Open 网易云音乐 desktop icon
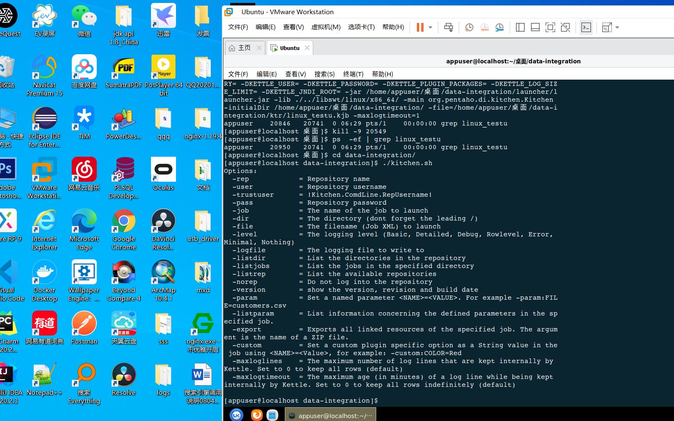This screenshot has height=421, width=674. coord(84,174)
